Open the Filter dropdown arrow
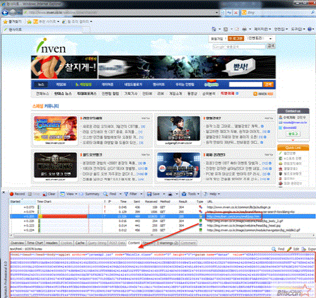 142,194
